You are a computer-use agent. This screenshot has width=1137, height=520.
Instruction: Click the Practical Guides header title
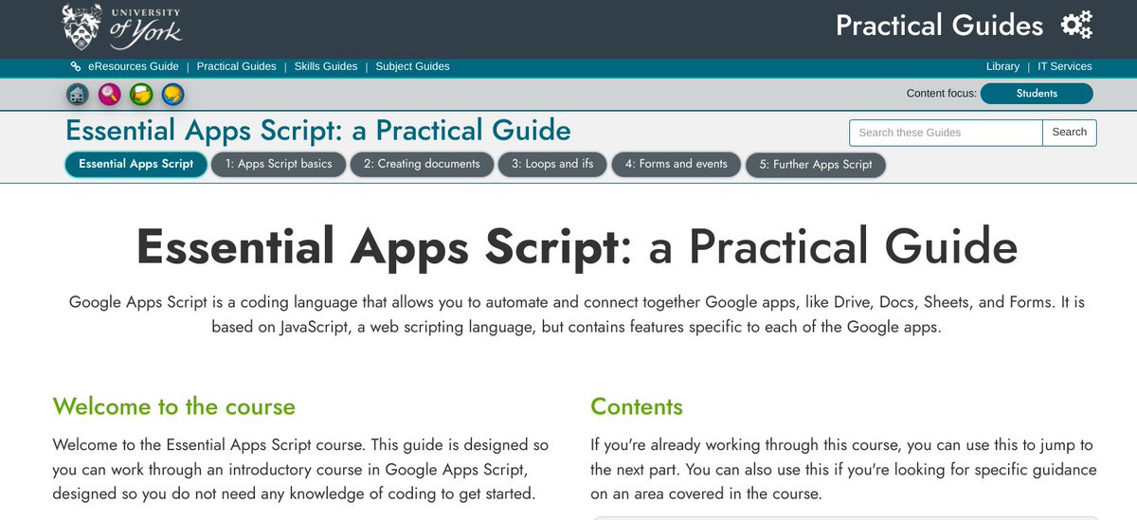tap(939, 26)
